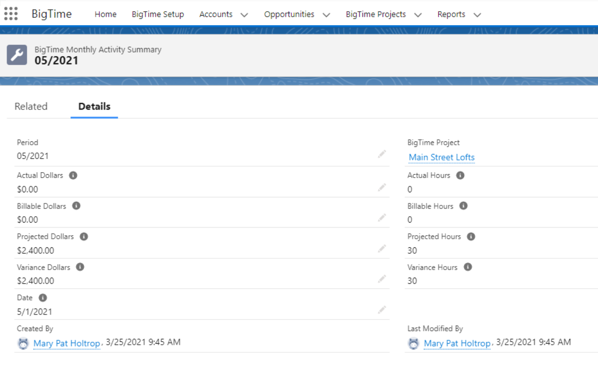The width and height of the screenshot is (598, 367).
Task: Edit Actual Dollars using pencil icon
Action: 382,187
